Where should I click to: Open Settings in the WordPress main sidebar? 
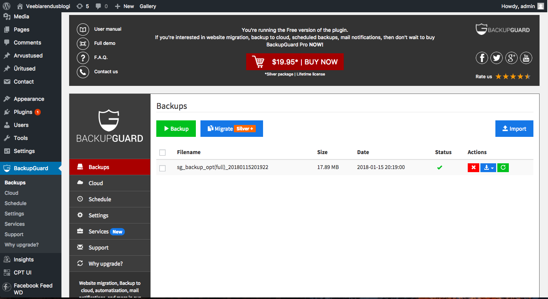tap(31, 151)
